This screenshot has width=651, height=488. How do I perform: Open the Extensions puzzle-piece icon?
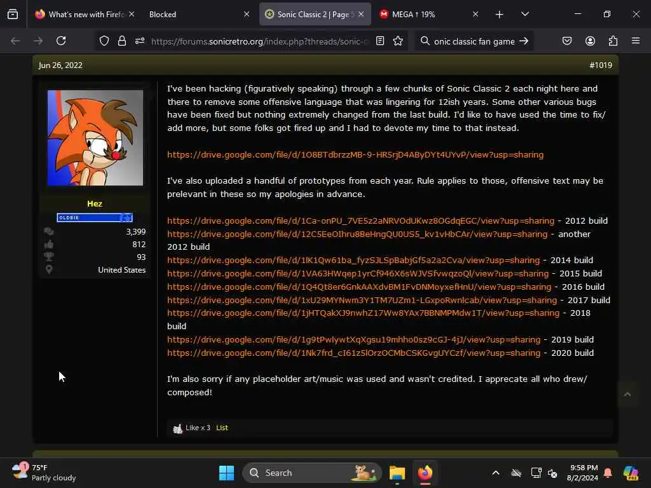(613, 41)
